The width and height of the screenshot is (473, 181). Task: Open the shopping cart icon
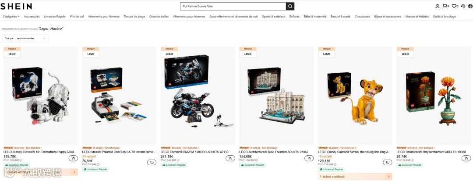click(445, 6)
